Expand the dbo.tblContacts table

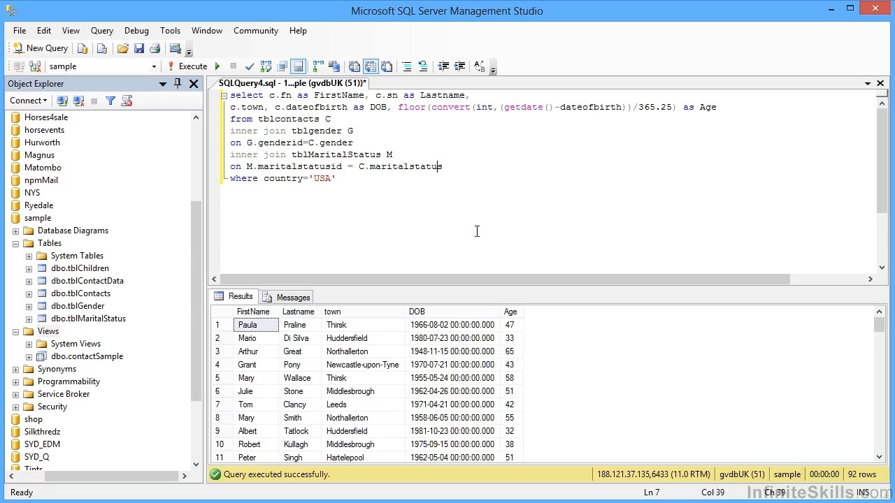pyautogui.click(x=29, y=293)
